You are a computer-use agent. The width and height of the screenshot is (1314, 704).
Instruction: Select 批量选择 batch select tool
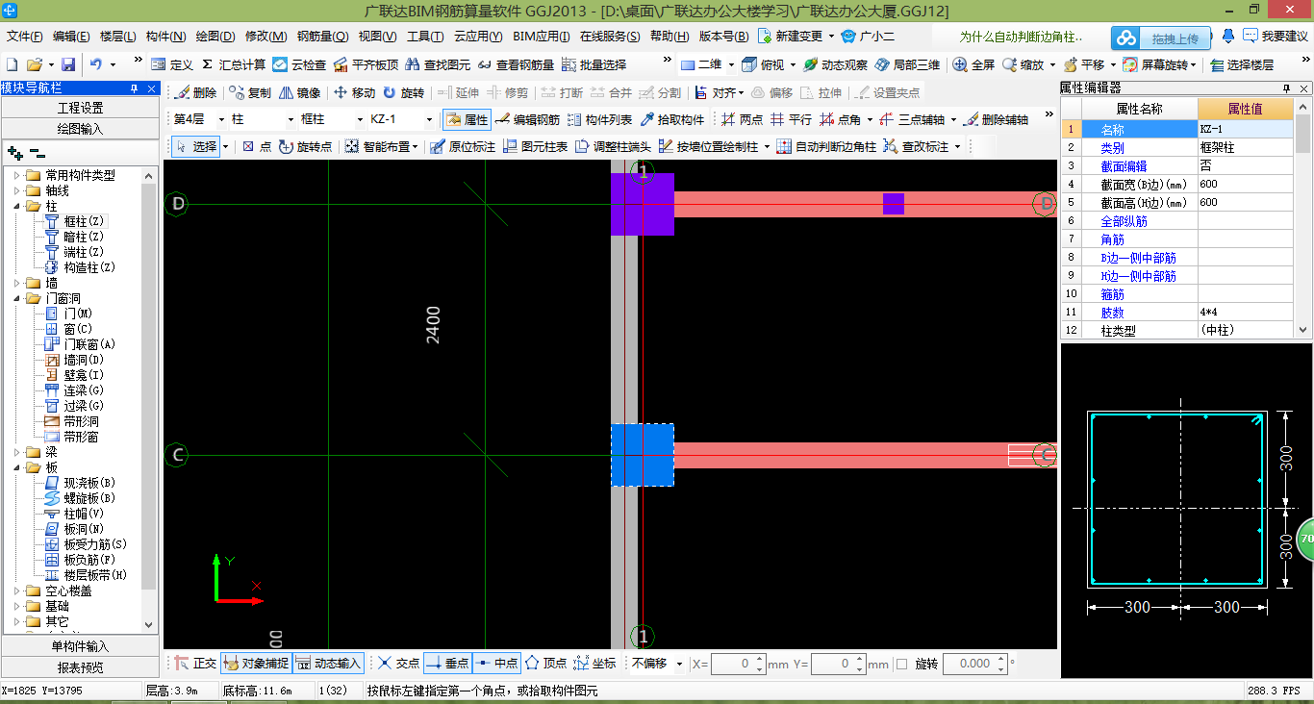coord(594,64)
